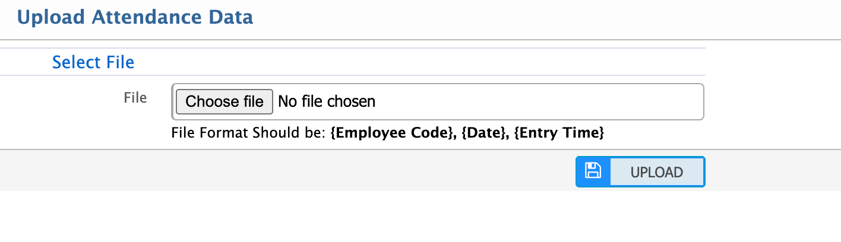
Task: Click the 'File' field label
Action: click(135, 97)
